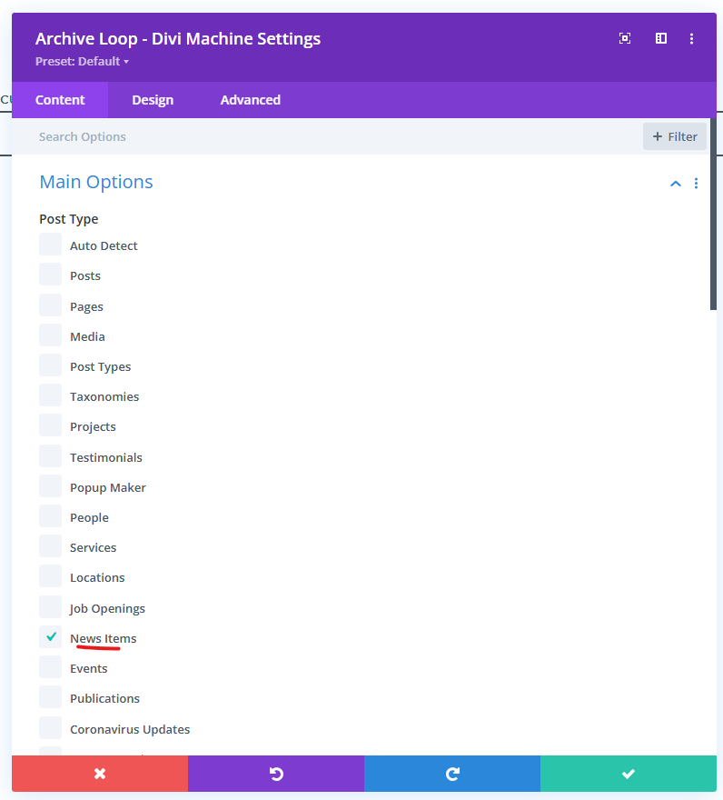The image size is (723, 800).
Task: Switch to the Design tab
Action: (x=153, y=100)
